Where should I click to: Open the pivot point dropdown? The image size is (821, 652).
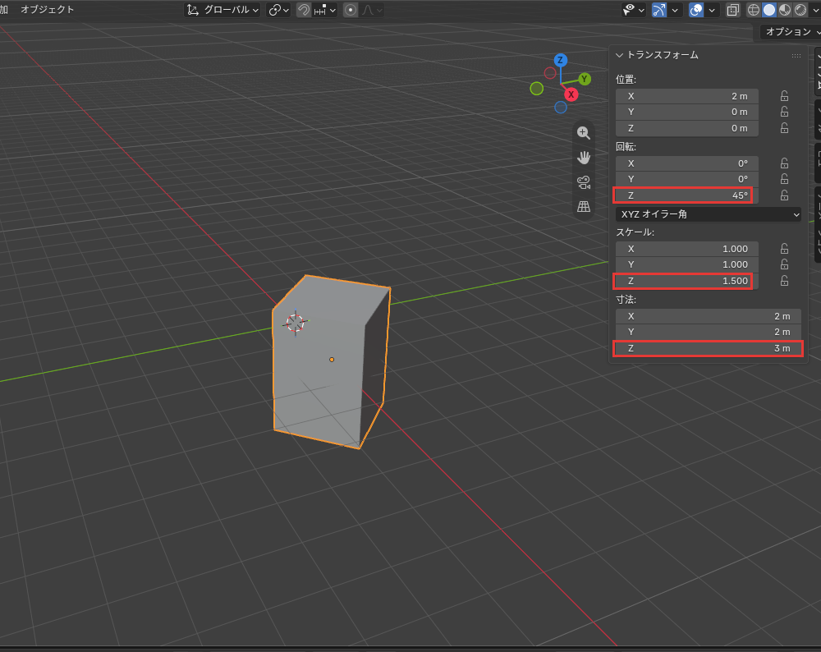coord(278,10)
